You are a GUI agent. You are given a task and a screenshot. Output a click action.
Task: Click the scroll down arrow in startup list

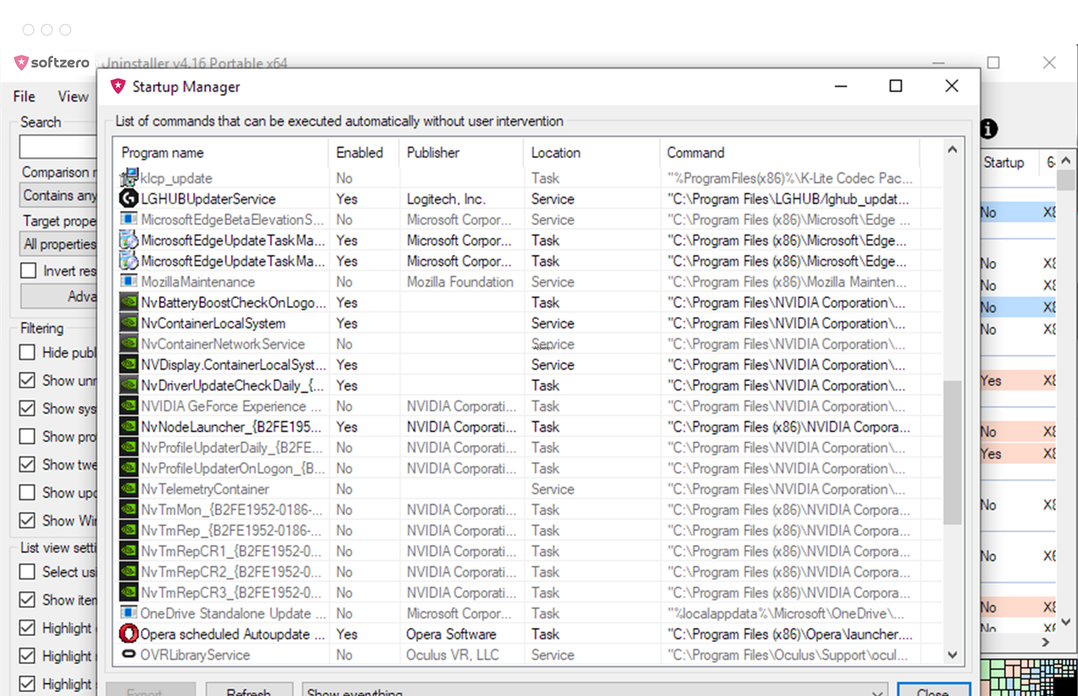(952, 654)
